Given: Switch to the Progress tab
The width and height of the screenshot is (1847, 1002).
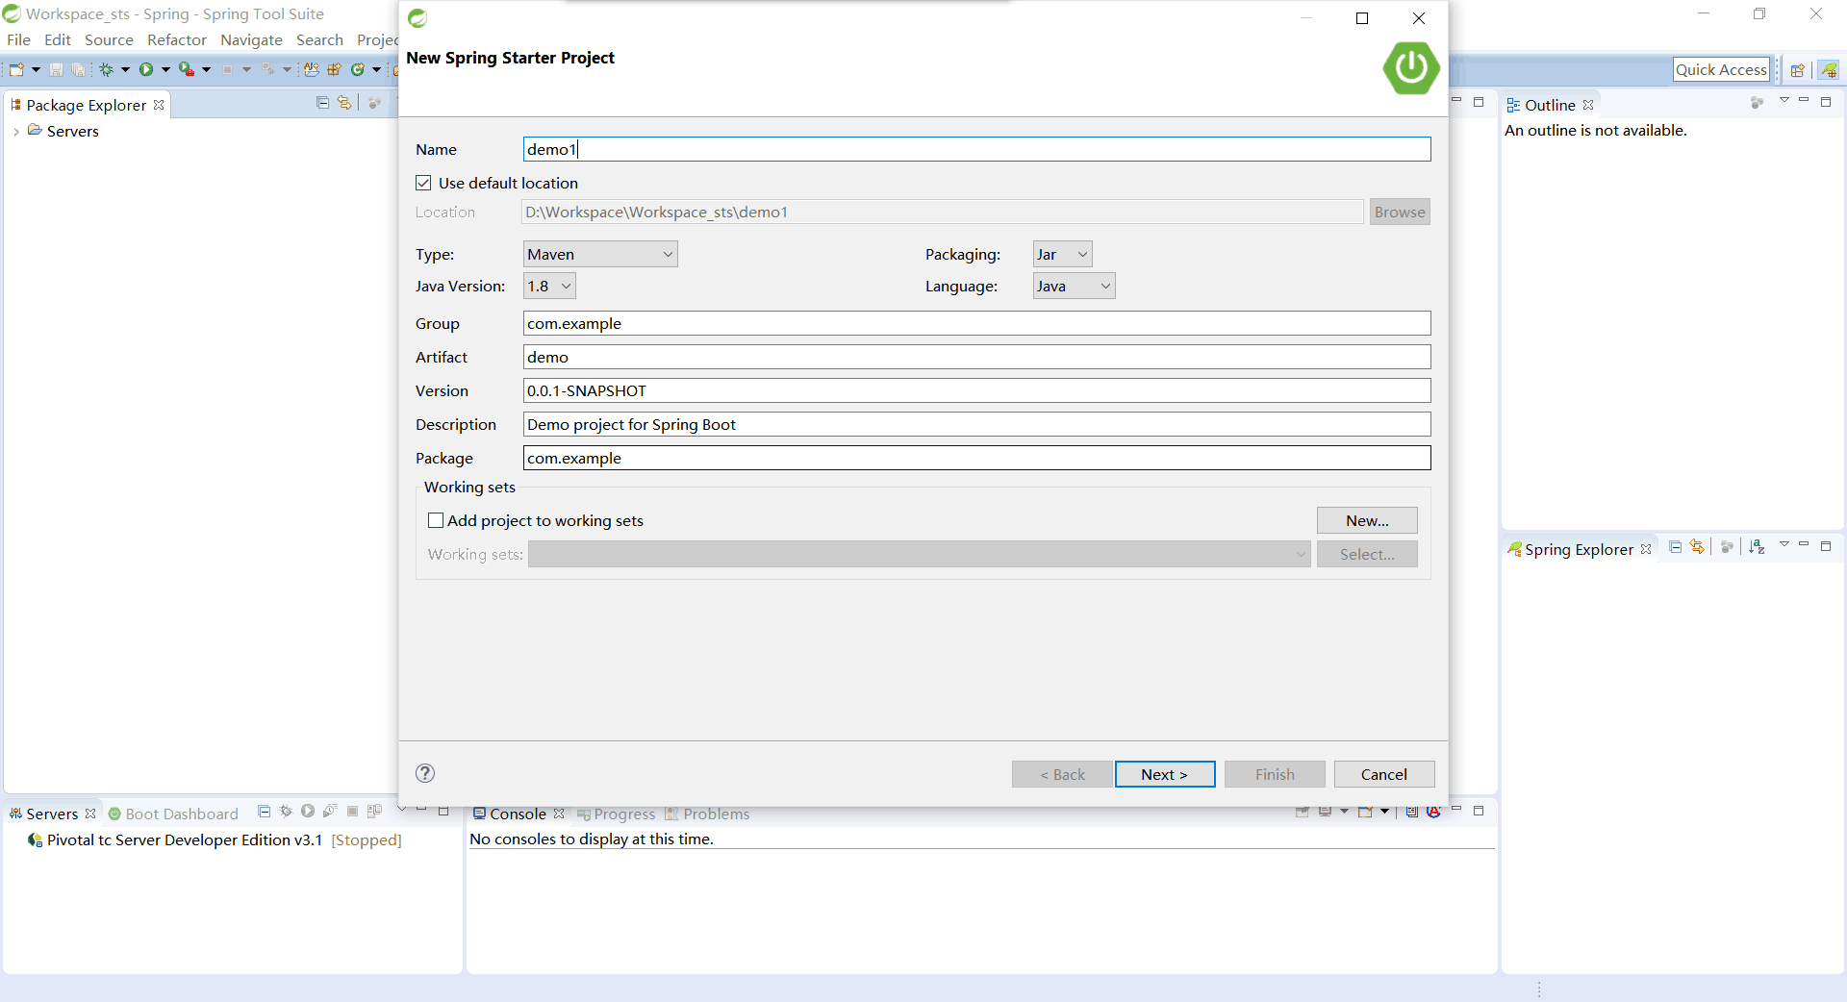Looking at the screenshot, I should coord(616,814).
